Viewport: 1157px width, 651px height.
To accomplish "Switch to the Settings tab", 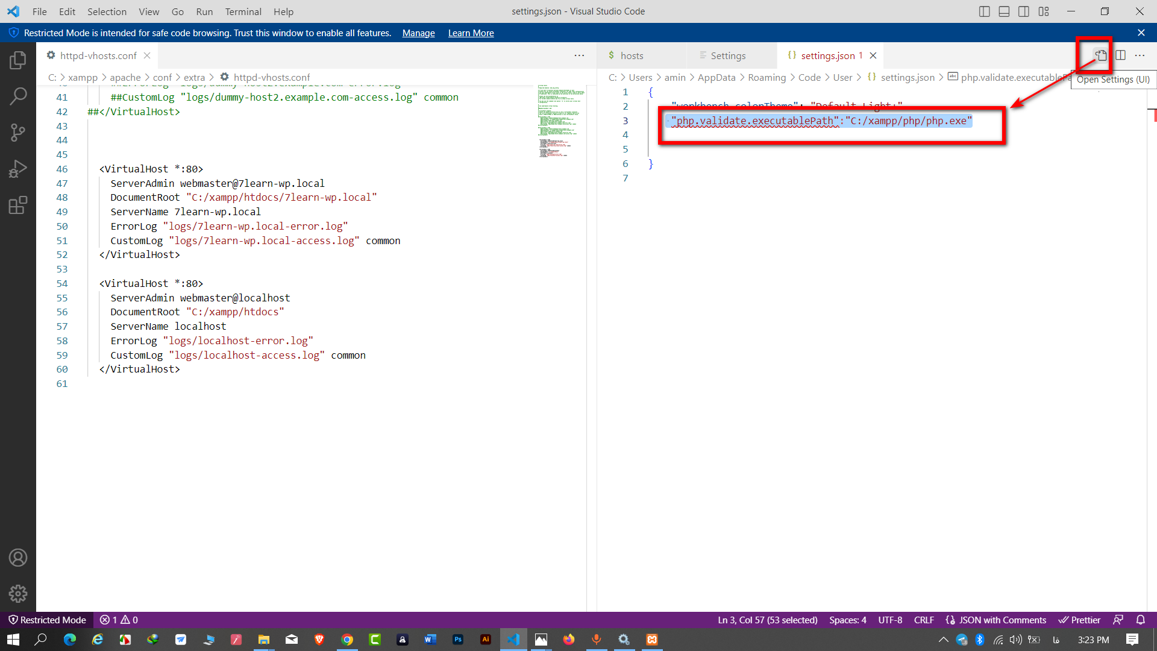I will click(732, 55).
